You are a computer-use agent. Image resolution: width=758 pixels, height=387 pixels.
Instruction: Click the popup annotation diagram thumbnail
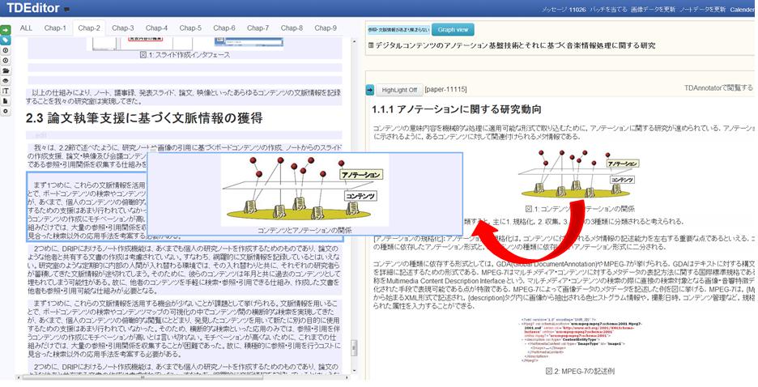[x=304, y=192]
